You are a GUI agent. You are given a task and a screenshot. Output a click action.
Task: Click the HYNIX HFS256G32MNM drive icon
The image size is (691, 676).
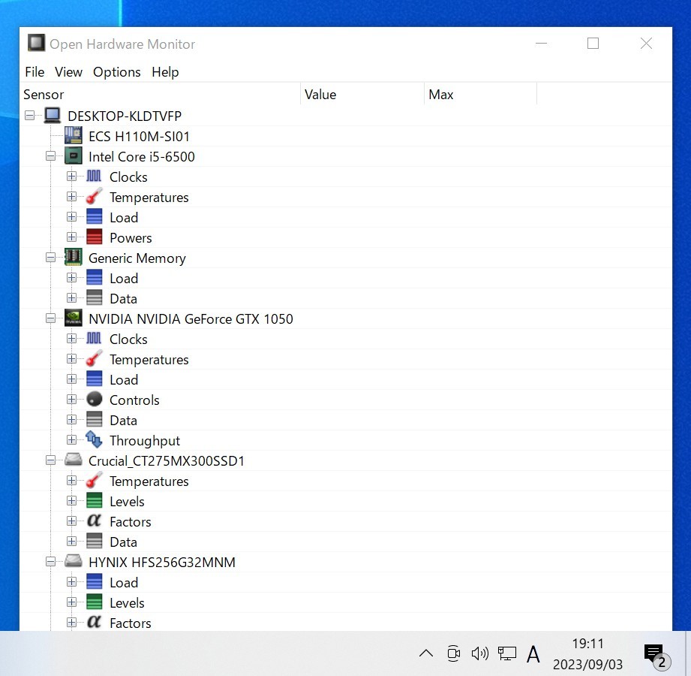pyautogui.click(x=74, y=562)
